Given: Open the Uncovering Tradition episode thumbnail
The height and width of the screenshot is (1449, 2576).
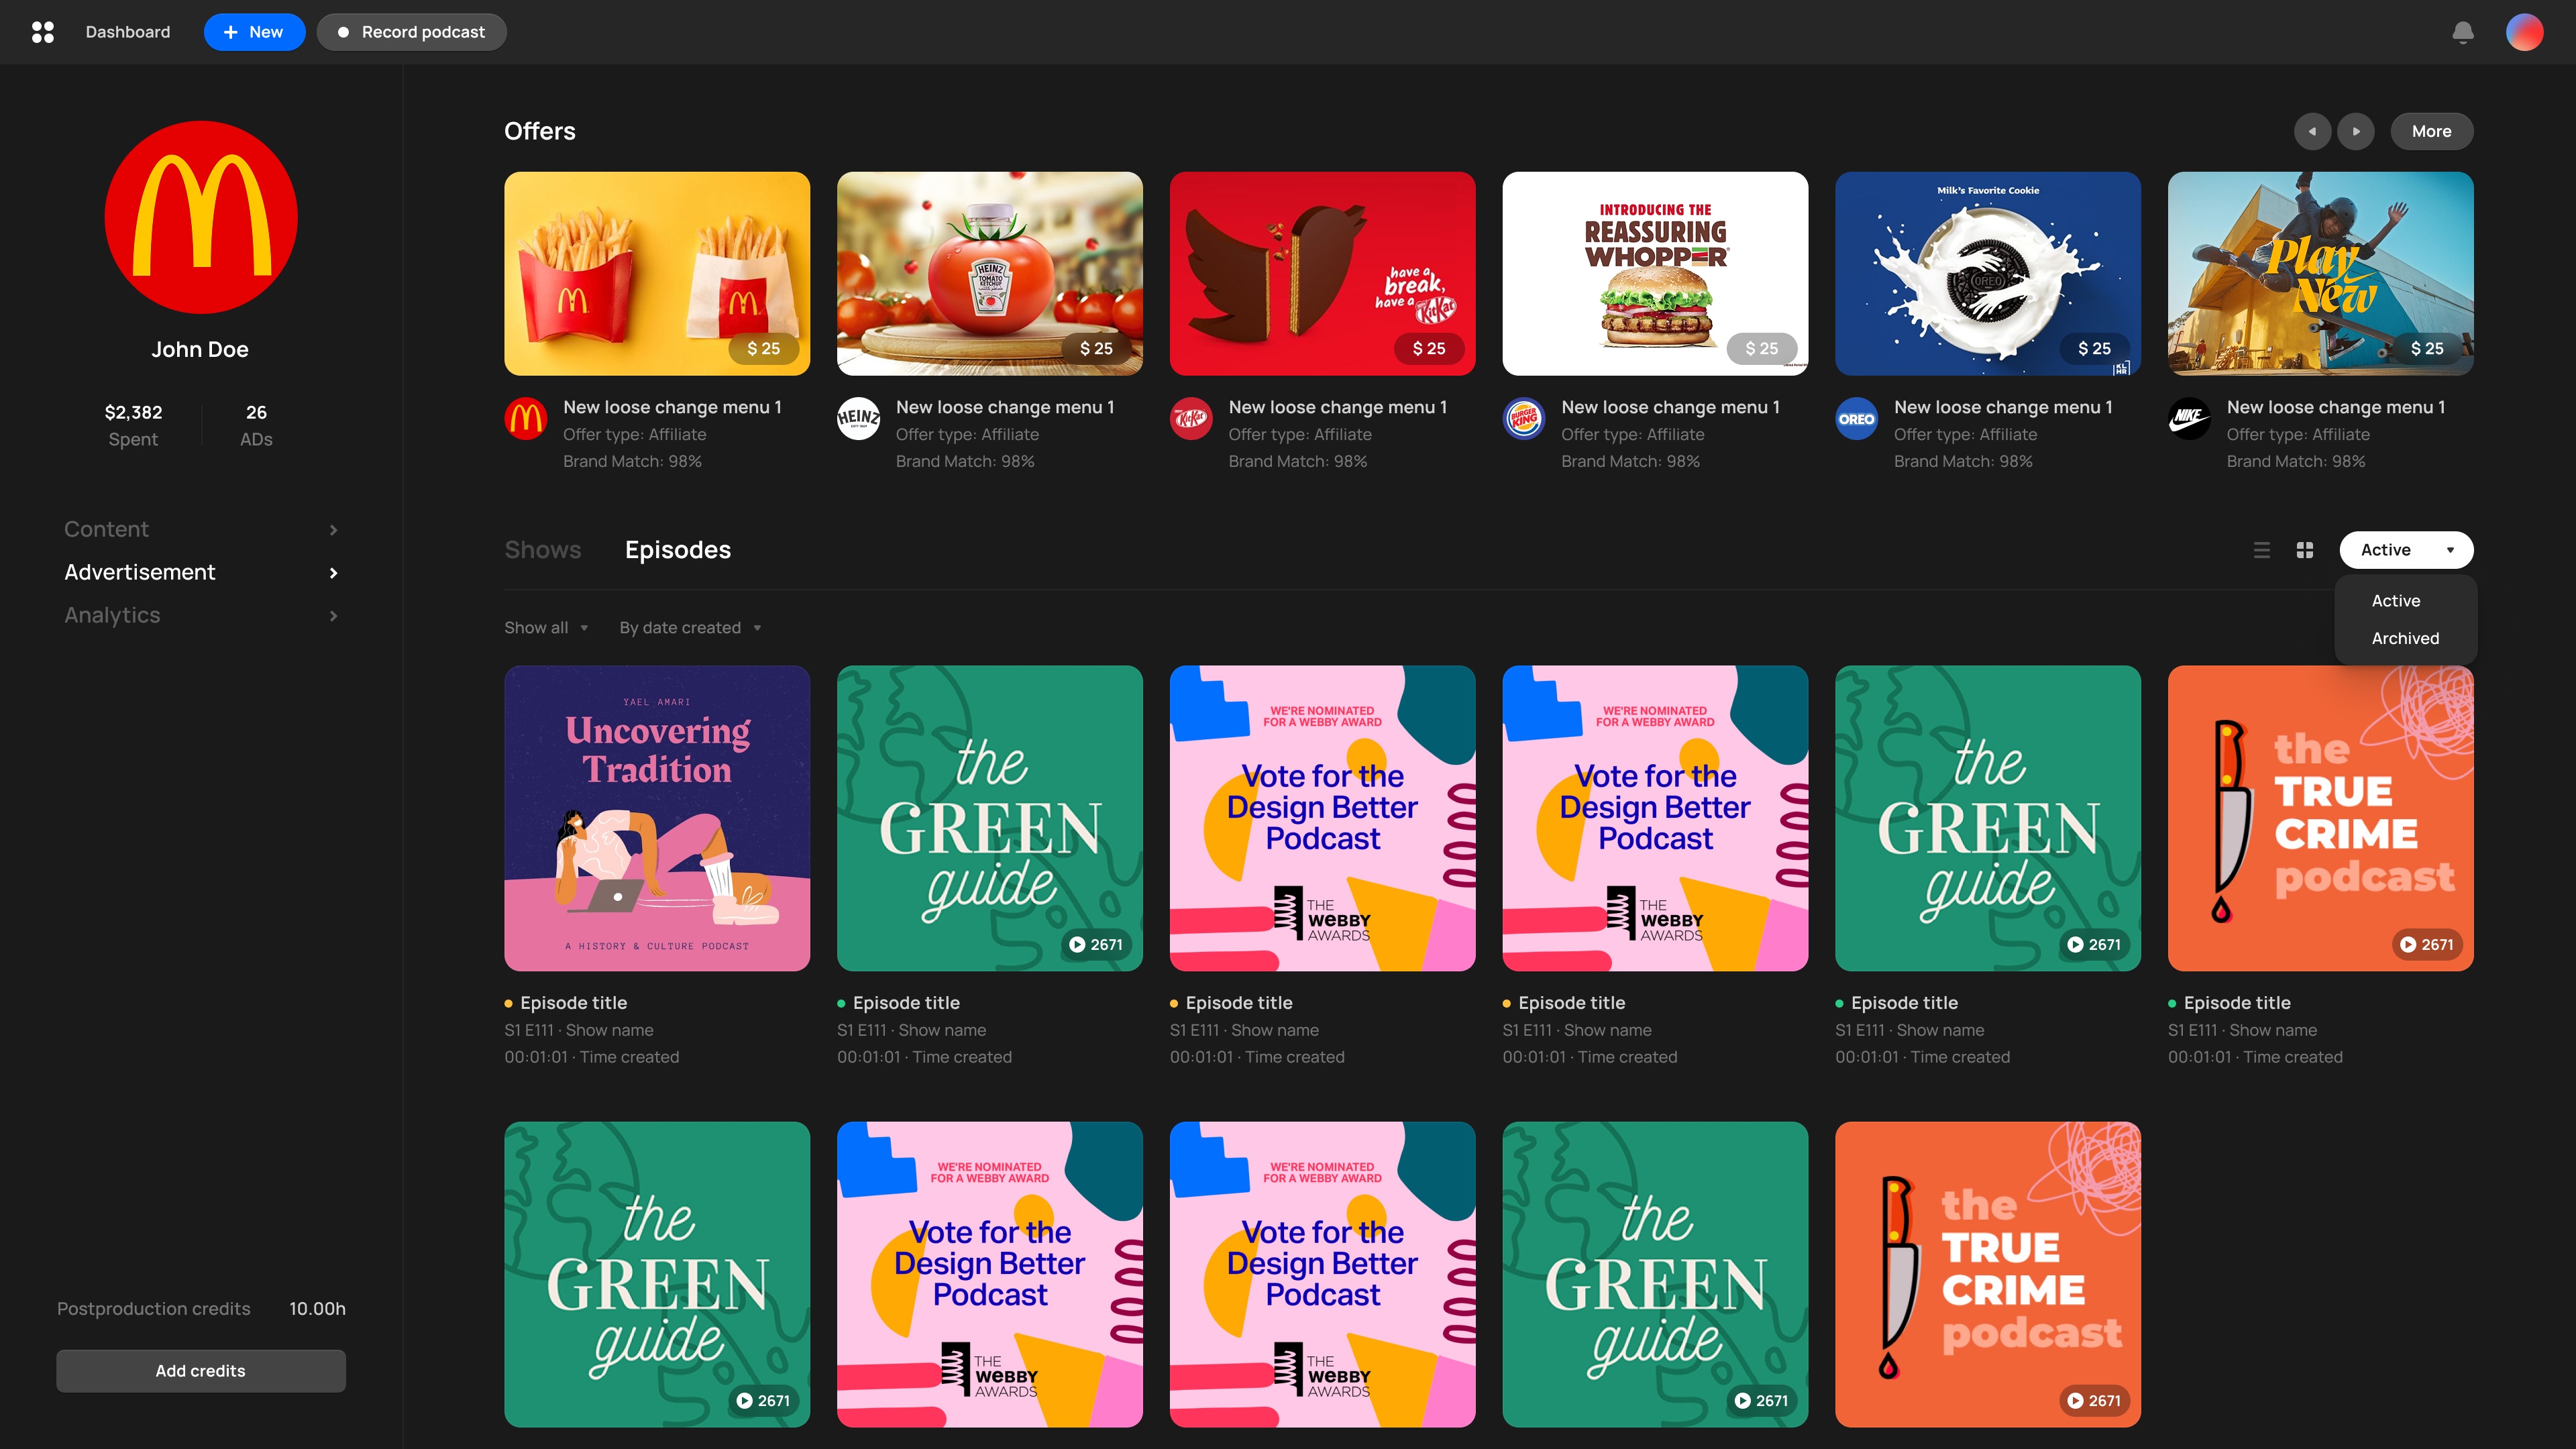Looking at the screenshot, I should coord(657,818).
